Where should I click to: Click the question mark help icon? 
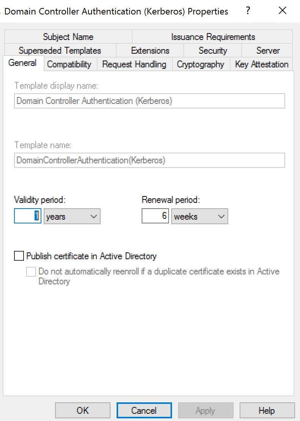click(x=248, y=11)
